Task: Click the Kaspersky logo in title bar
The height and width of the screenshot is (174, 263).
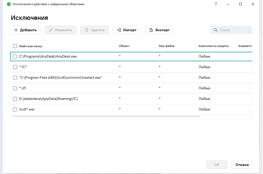Action: point(9,4)
